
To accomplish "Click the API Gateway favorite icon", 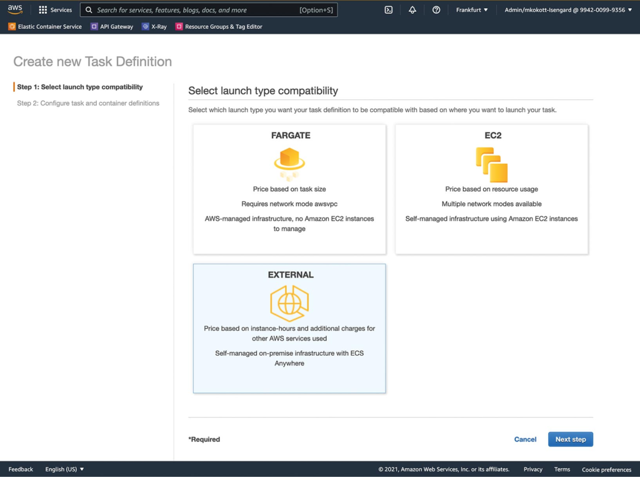I will pyautogui.click(x=94, y=26).
